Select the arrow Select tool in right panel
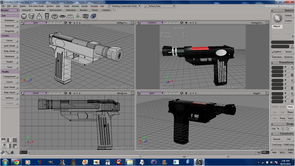The image size is (295, 166). click(x=277, y=18)
